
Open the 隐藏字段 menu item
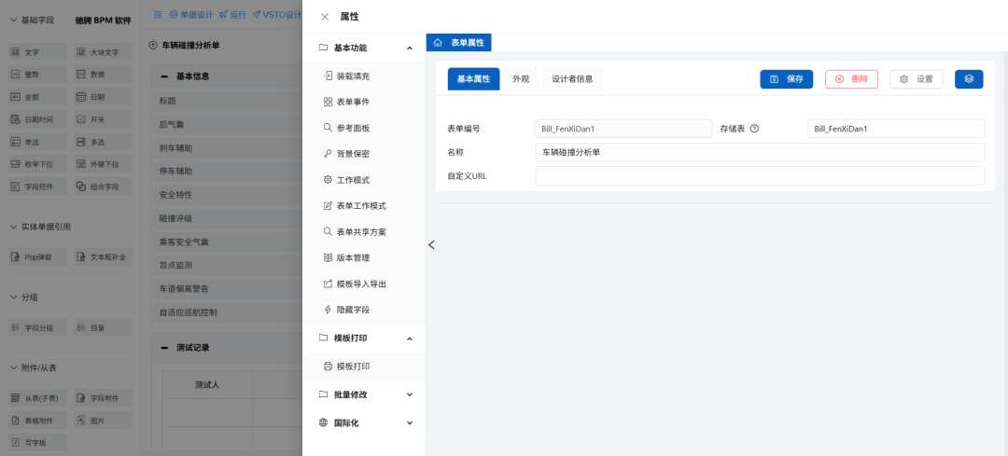pyautogui.click(x=364, y=310)
